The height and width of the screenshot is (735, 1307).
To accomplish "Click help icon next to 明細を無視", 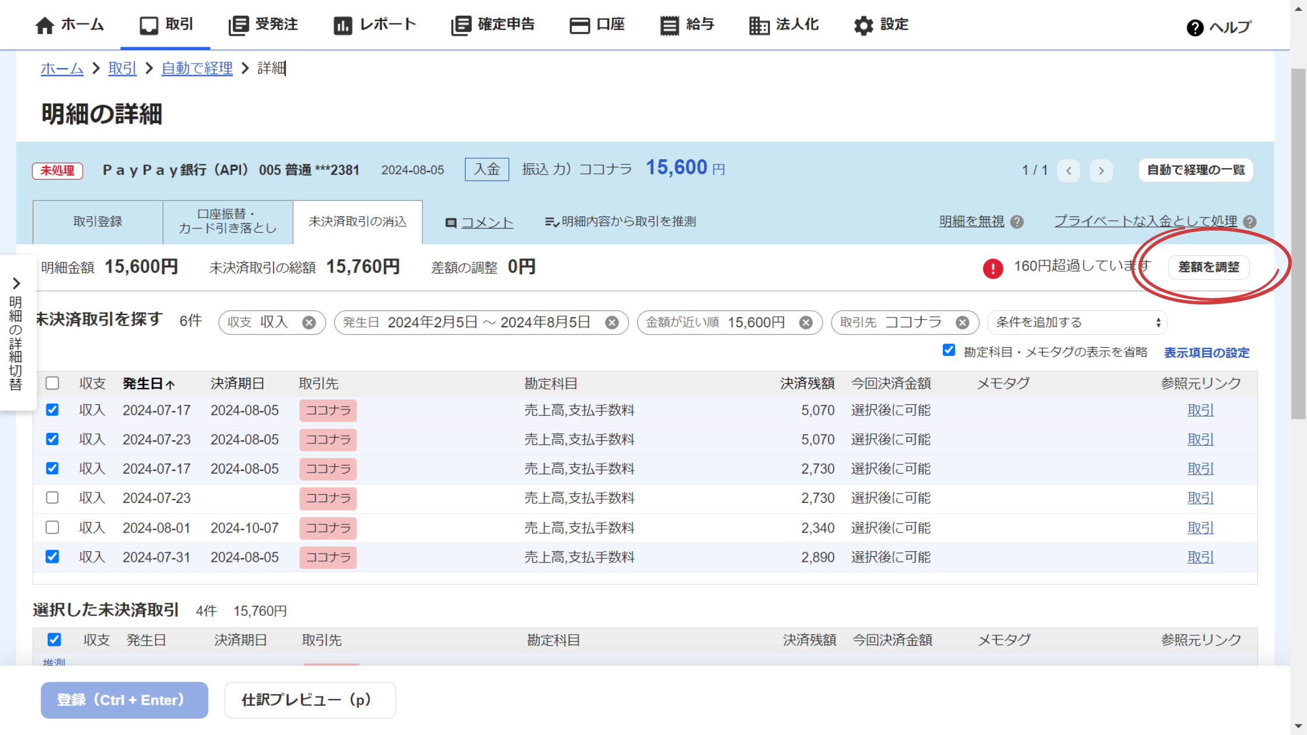I will [1017, 222].
